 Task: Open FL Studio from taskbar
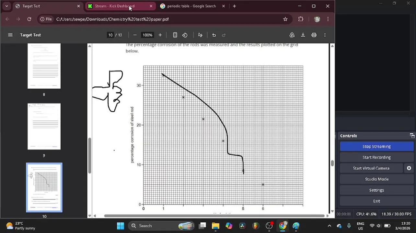coord(256,226)
